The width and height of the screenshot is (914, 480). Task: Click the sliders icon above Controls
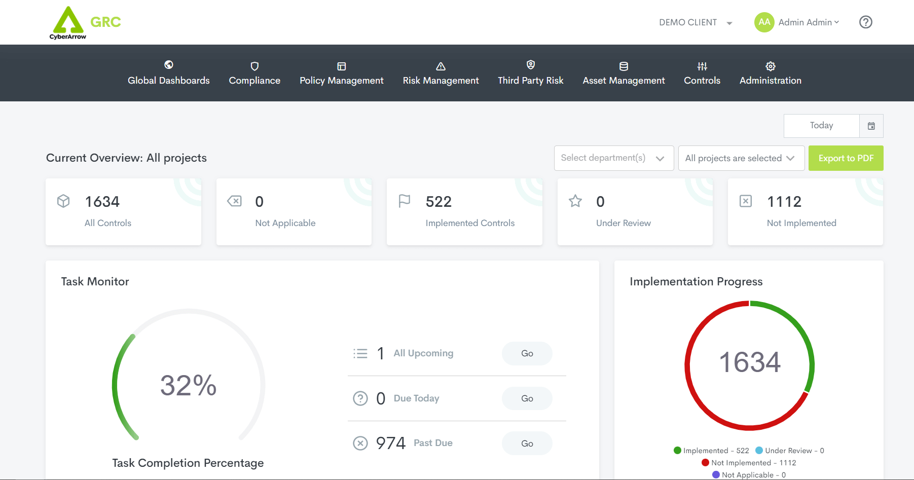pos(702,66)
